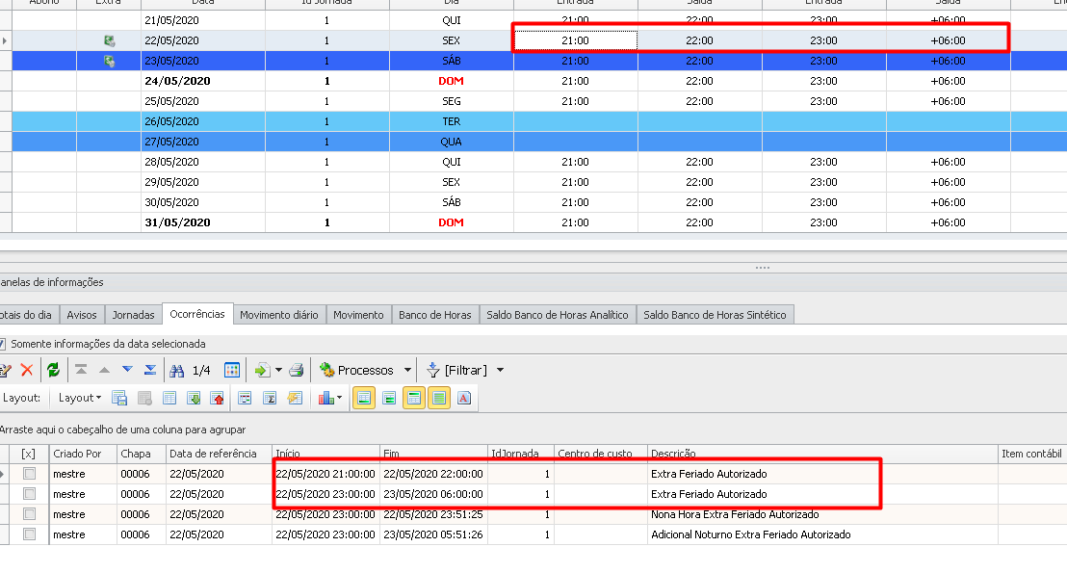This screenshot has height=573, width=1067.
Task: Open the [Filtrar] dropdown arrow
Action: (x=500, y=370)
